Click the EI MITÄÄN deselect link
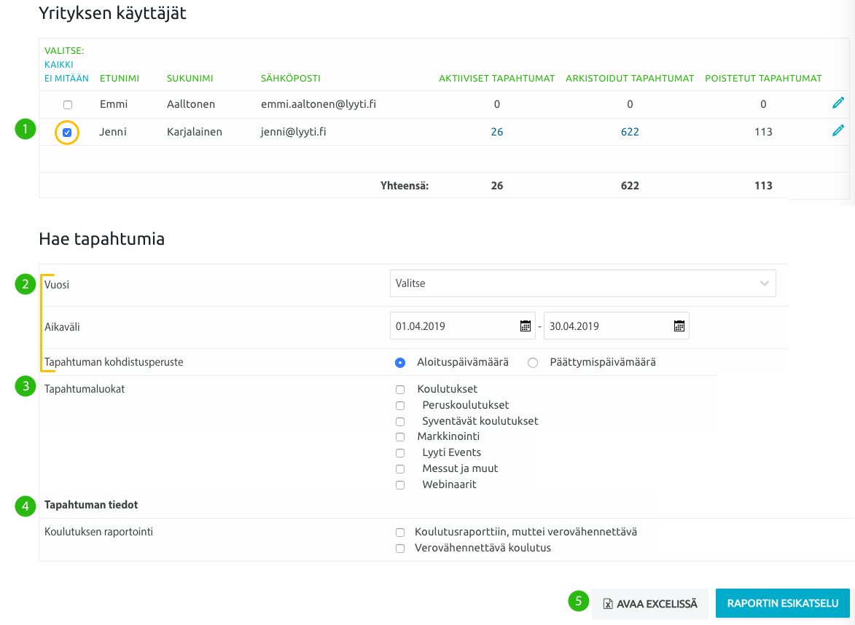Screen dimensions: 855x625 point(66,79)
